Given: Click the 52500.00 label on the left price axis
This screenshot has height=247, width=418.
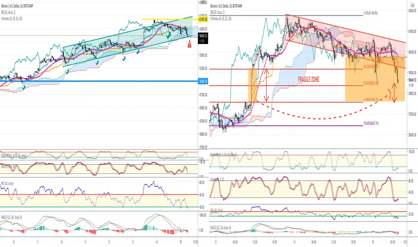Looking at the screenshot, I should pyautogui.click(x=203, y=68).
